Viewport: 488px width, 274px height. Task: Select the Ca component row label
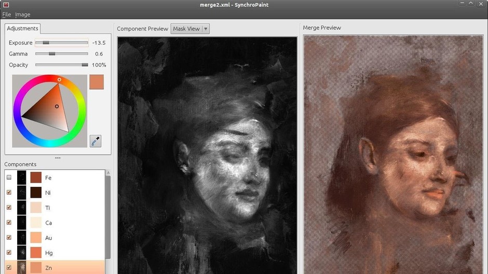[49, 223]
